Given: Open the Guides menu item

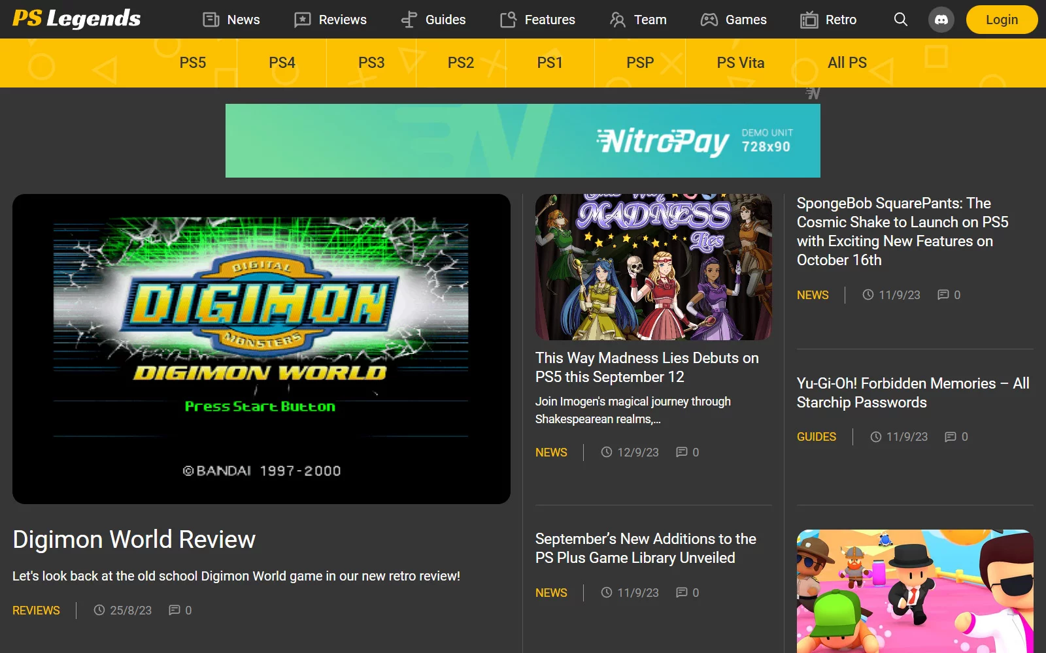Looking at the screenshot, I should point(433,20).
